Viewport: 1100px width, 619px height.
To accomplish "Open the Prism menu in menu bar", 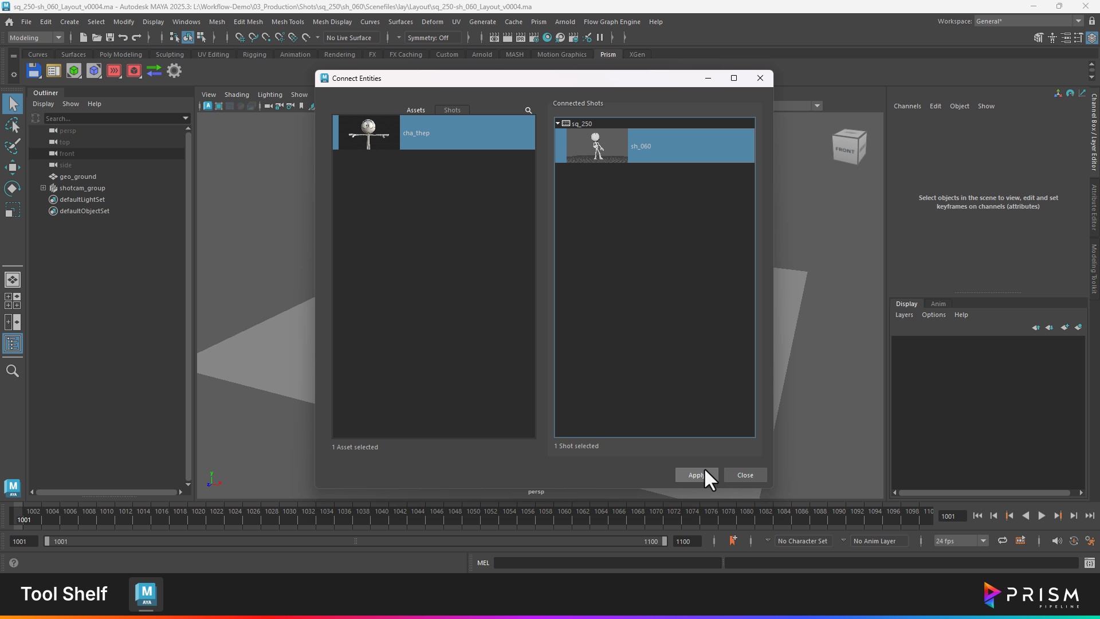I will click(538, 22).
